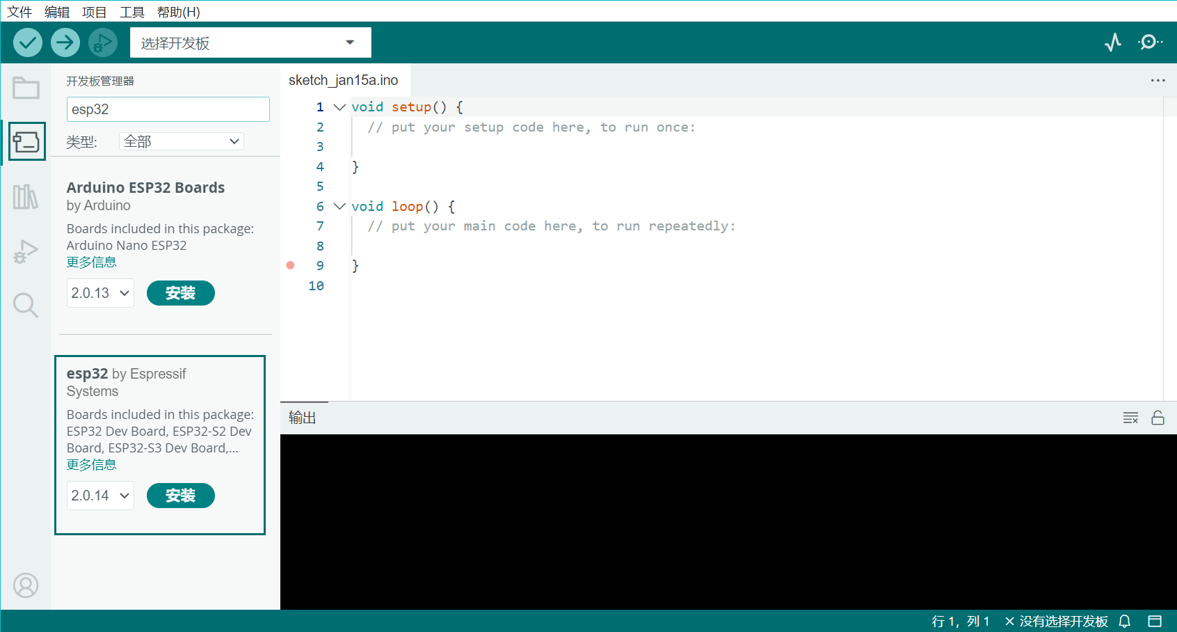Open the 选择开发板 board selector dropdown
The width and height of the screenshot is (1177, 632).
click(x=250, y=42)
